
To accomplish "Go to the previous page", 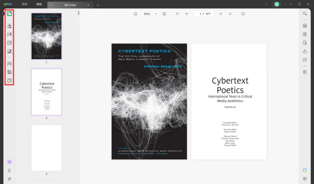I will click(x=187, y=14).
